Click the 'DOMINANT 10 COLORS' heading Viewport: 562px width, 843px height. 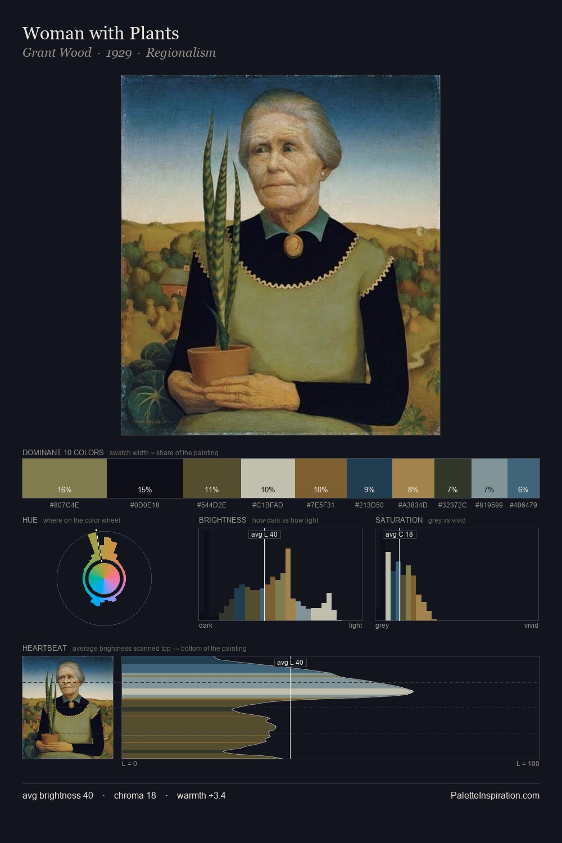(63, 452)
